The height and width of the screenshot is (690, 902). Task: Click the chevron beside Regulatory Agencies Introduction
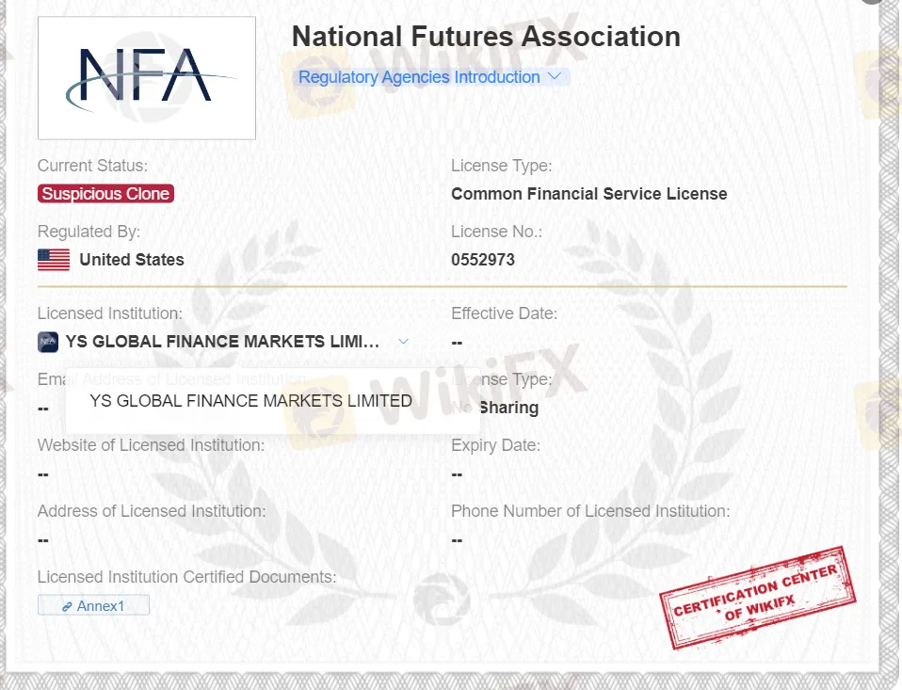click(555, 76)
